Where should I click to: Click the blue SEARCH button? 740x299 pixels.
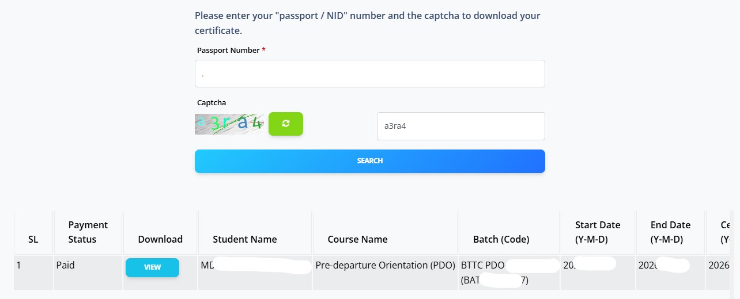(x=370, y=161)
